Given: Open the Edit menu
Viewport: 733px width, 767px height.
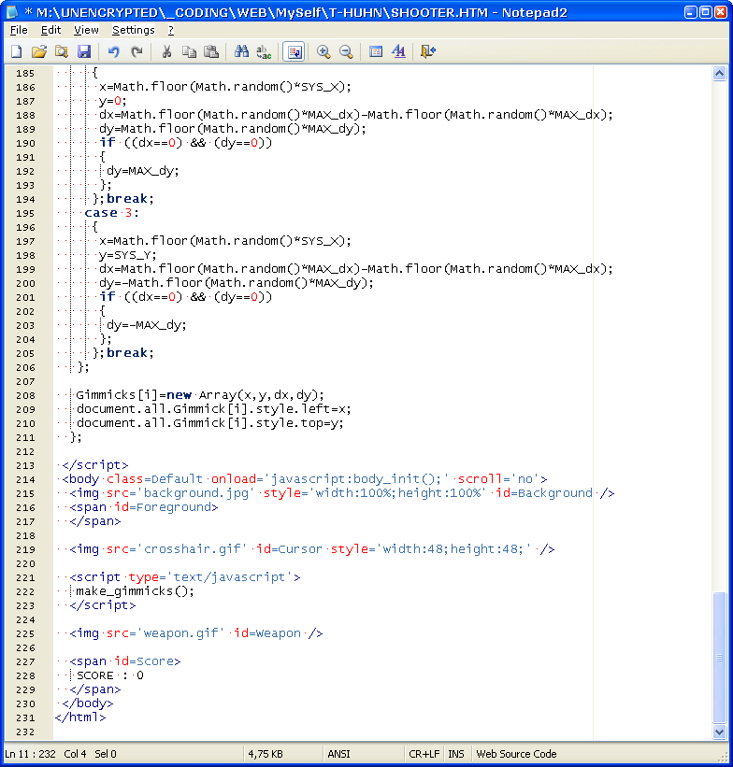Looking at the screenshot, I should click(50, 30).
